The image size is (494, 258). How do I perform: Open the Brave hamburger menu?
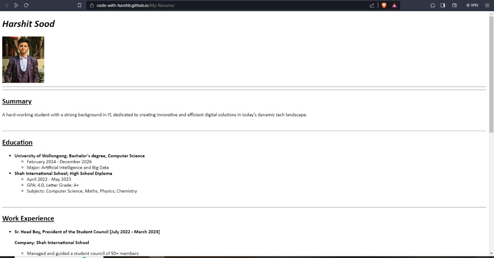[487, 5]
